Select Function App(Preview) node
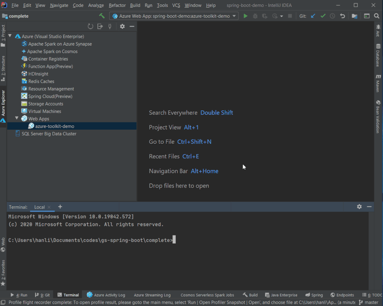Image resolution: width=383 pixels, height=306 pixels. pyautogui.click(x=51, y=66)
